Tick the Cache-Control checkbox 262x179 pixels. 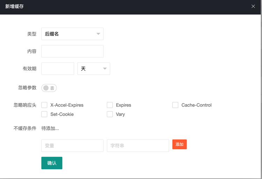click(x=175, y=105)
